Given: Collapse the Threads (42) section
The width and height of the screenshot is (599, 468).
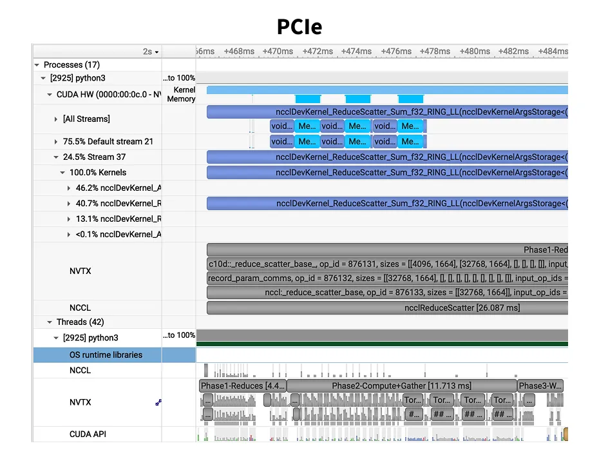Looking at the screenshot, I should [49, 322].
